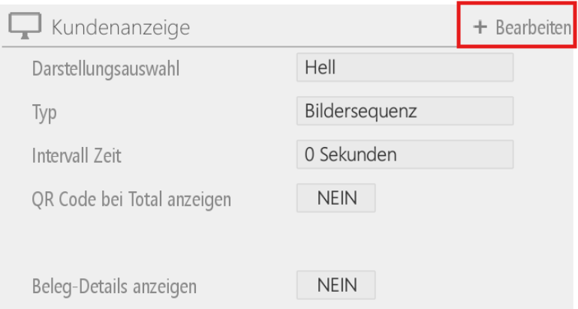Screen dimensions: 578x309
Task: Toggle Beleg-Details anzeigen NEIN switch
Action: pyautogui.click(x=336, y=285)
